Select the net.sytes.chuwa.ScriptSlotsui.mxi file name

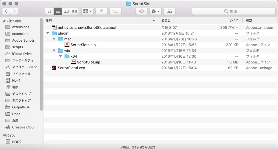(87, 28)
